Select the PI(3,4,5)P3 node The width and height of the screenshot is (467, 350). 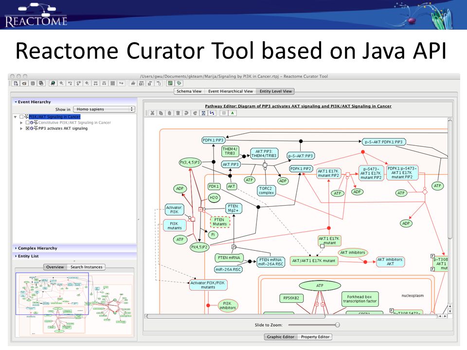(190, 162)
